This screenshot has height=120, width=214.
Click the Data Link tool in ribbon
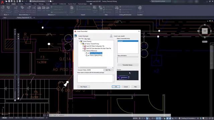tap(117, 9)
